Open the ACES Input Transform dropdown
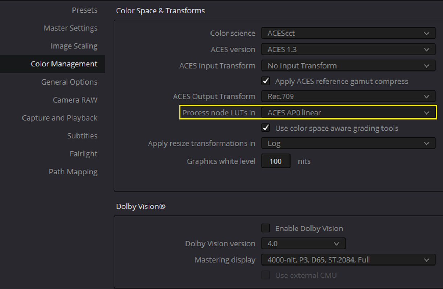The image size is (443, 289). coord(348,66)
